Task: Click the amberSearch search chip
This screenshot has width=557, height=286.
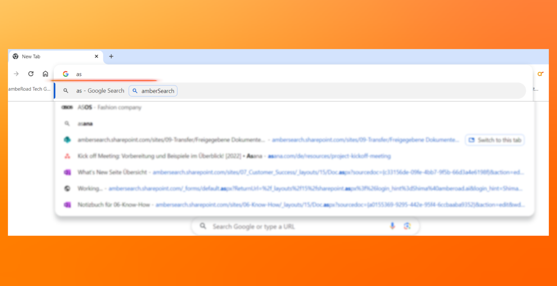Action: click(x=153, y=91)
